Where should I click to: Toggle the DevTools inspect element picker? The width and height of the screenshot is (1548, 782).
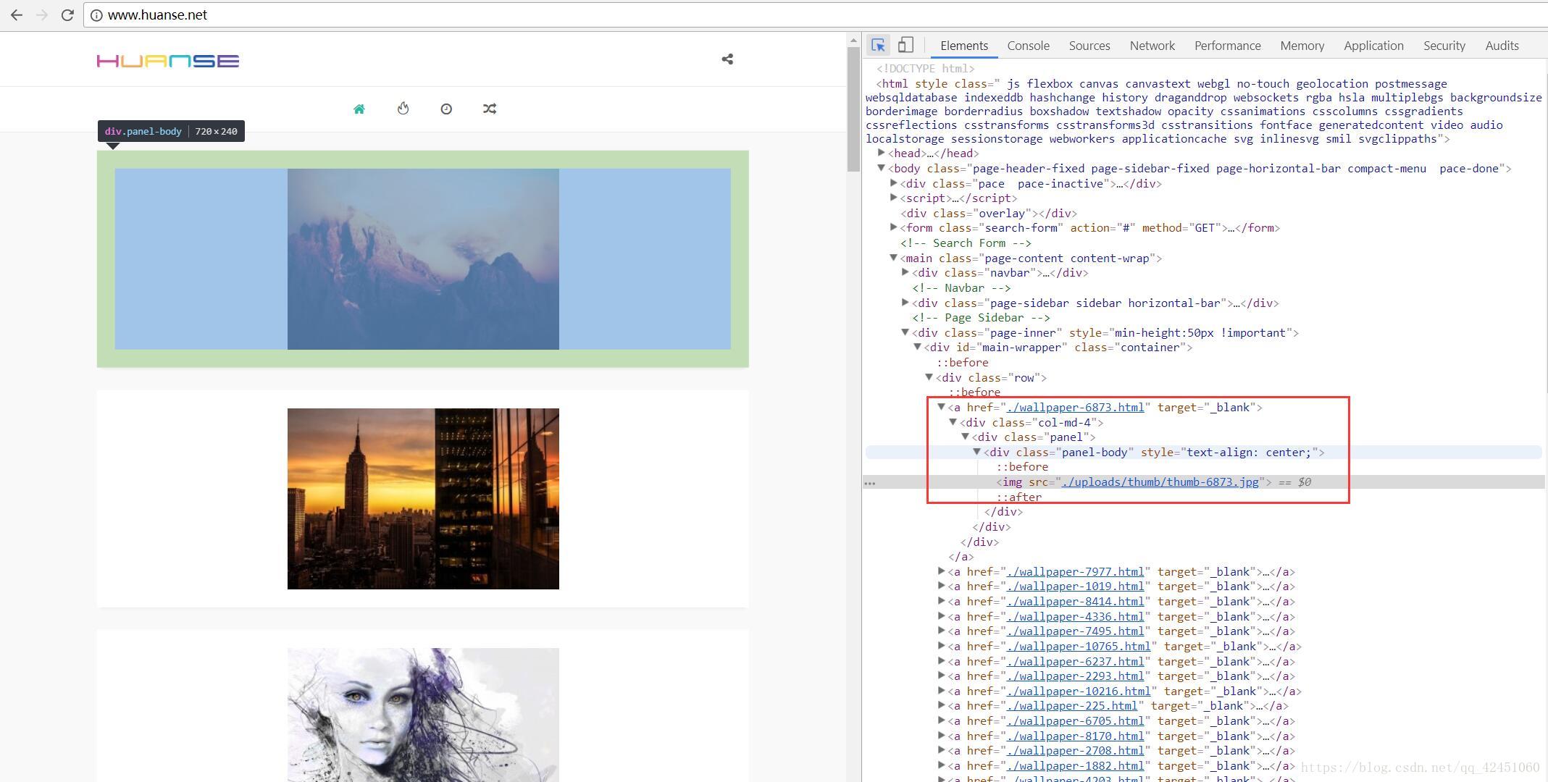point(879,45)
